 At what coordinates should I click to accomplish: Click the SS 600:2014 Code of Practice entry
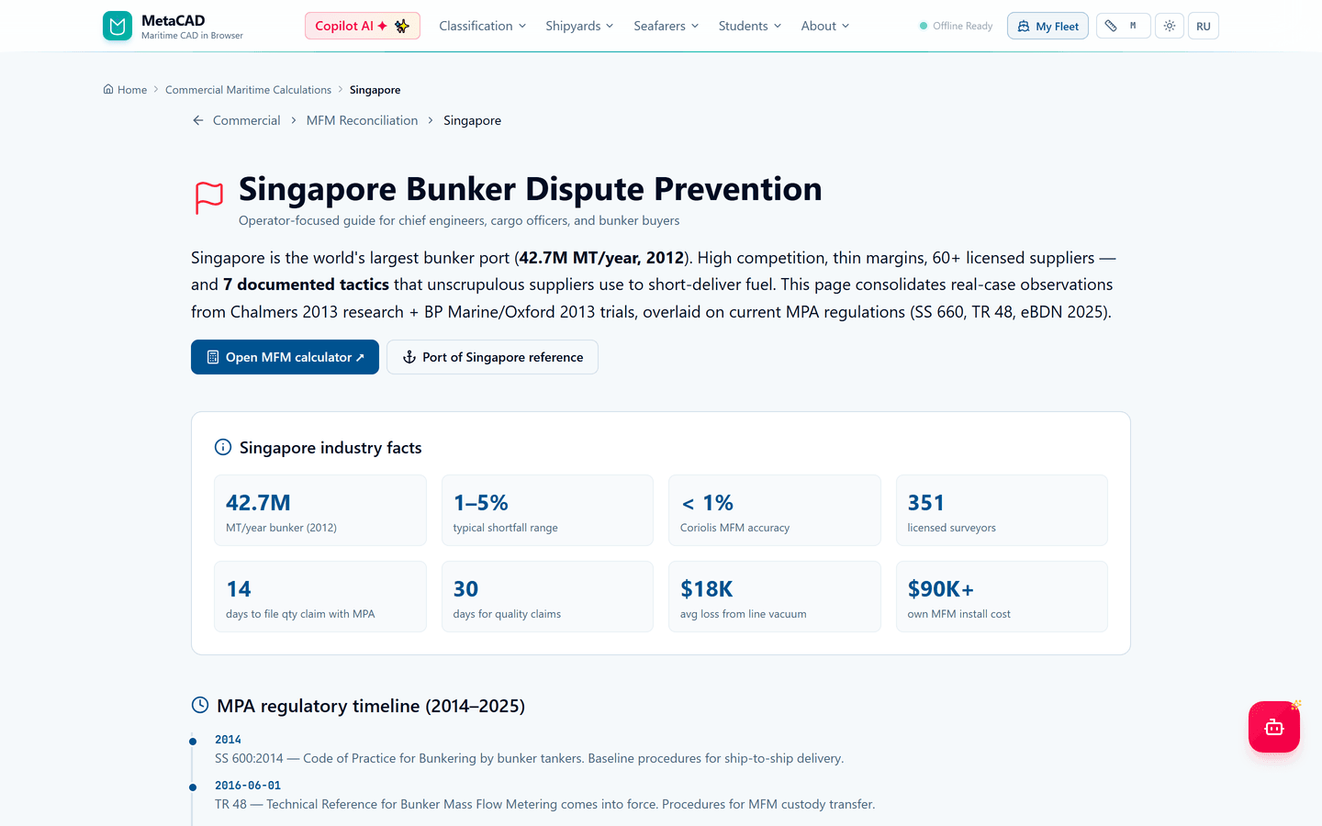point(529,758)
